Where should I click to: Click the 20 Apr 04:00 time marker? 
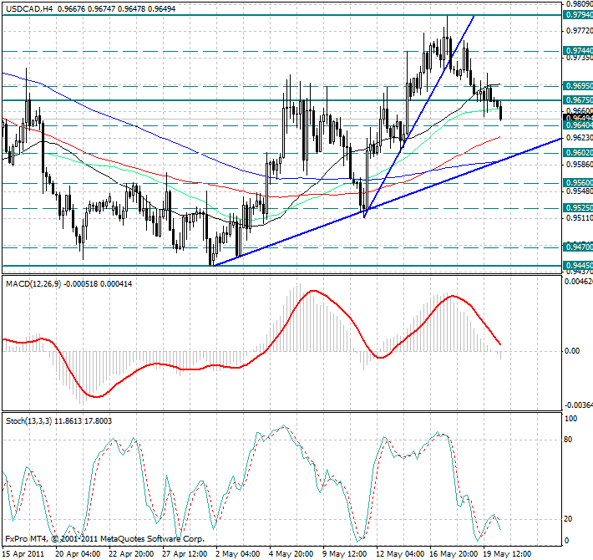78,554
